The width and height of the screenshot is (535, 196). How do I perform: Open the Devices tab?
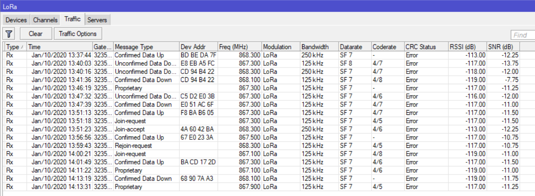(x=16, y=20)
